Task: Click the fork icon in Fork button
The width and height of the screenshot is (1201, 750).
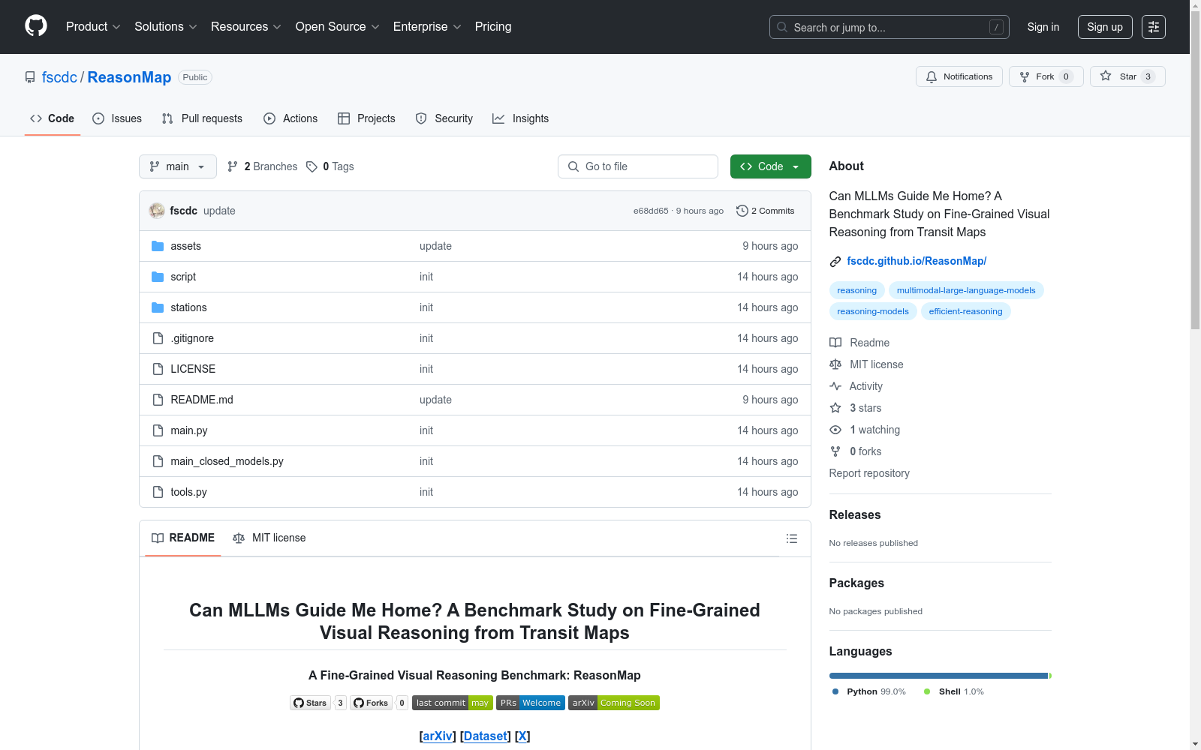Action: (1025, 76)
